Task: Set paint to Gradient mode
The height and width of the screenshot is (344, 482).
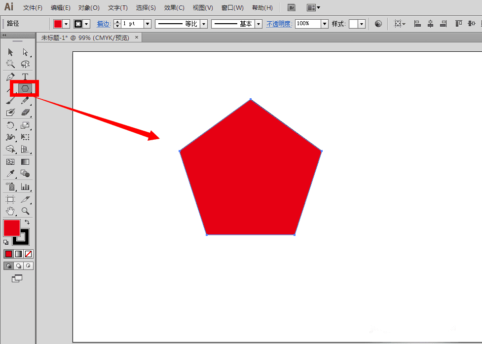Action: tap(18, 254)
